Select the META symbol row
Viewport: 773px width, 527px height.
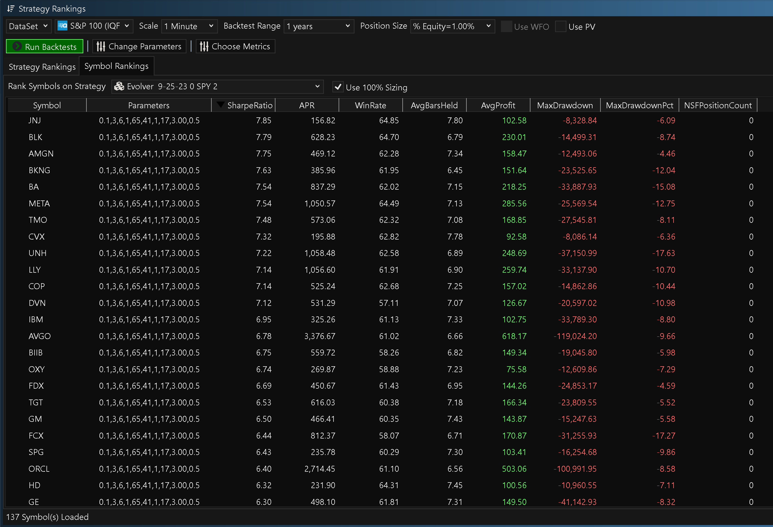click(x=39, y=204)
